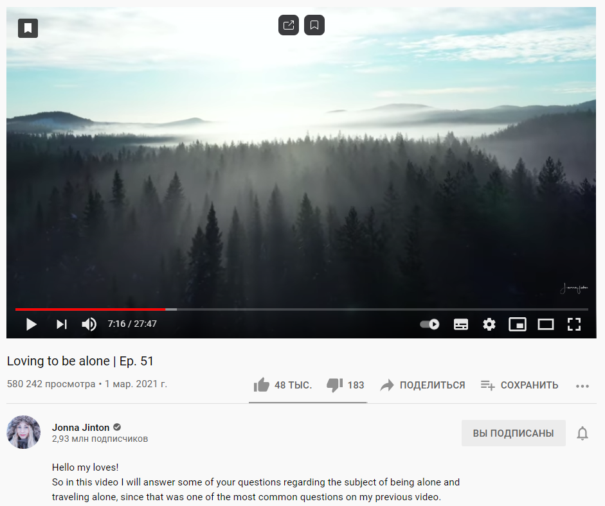This screenshot has height=506, width=605.
Task: Seek along the video progress bar
Action: click(x=302, y=309)
